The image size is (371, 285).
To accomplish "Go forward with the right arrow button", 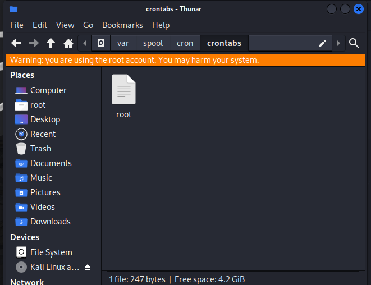I will point(33,43).
